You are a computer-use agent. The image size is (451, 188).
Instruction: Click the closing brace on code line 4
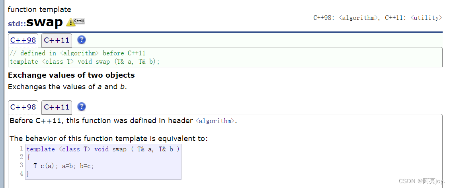tap(28, 174)
